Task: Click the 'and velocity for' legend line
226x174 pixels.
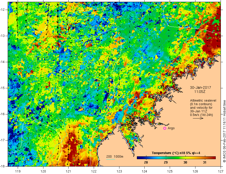Action: tap(201, 108)
